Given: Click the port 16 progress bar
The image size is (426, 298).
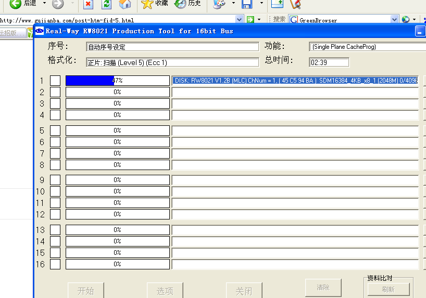Looking at the screenshot, I should (118, 264).
